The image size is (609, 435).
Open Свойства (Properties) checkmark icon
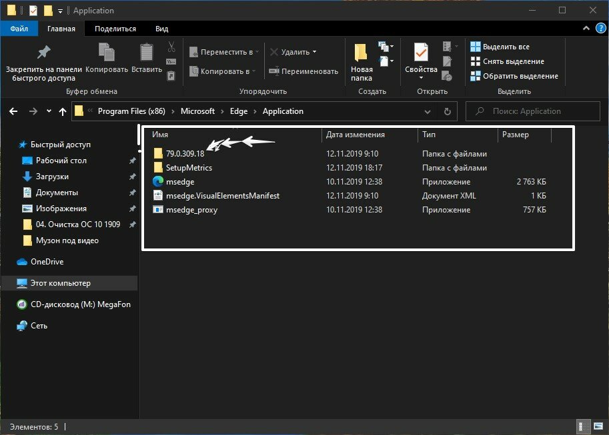point(421,53)
